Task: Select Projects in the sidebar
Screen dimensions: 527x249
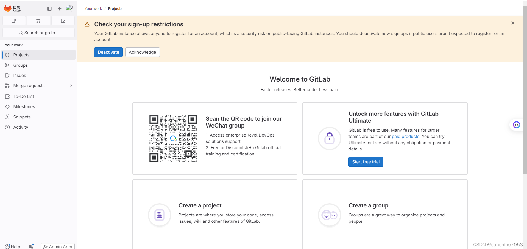Action: [x=39, y=55]
